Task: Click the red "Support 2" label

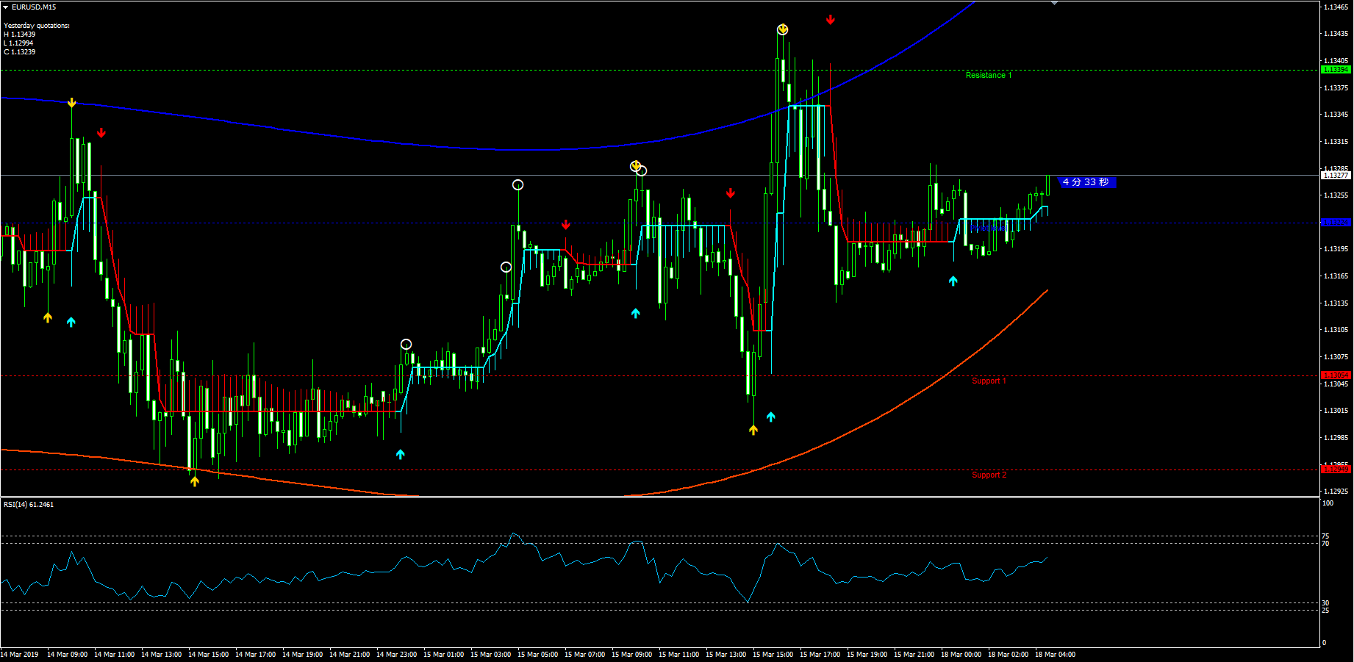Action: coord(989,475)
